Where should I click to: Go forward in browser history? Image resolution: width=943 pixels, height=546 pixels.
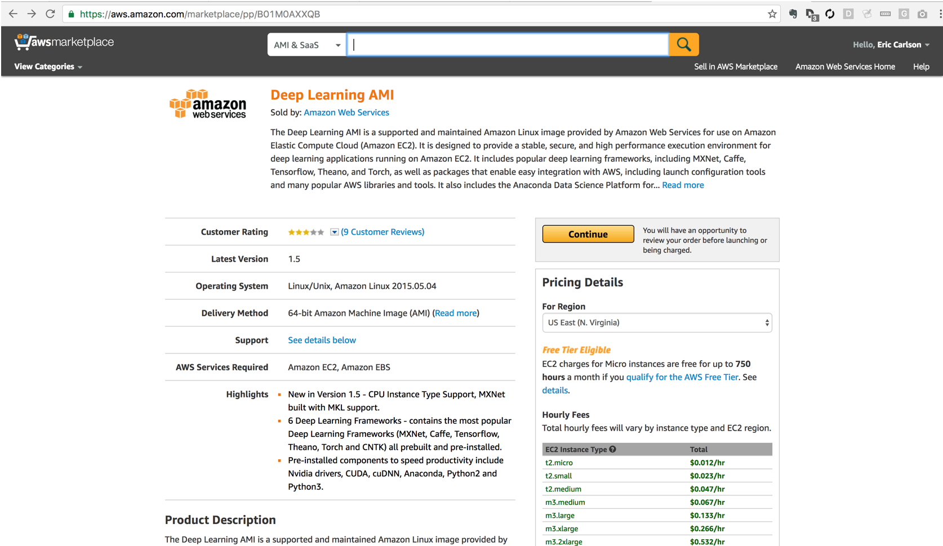coord(32,14)
